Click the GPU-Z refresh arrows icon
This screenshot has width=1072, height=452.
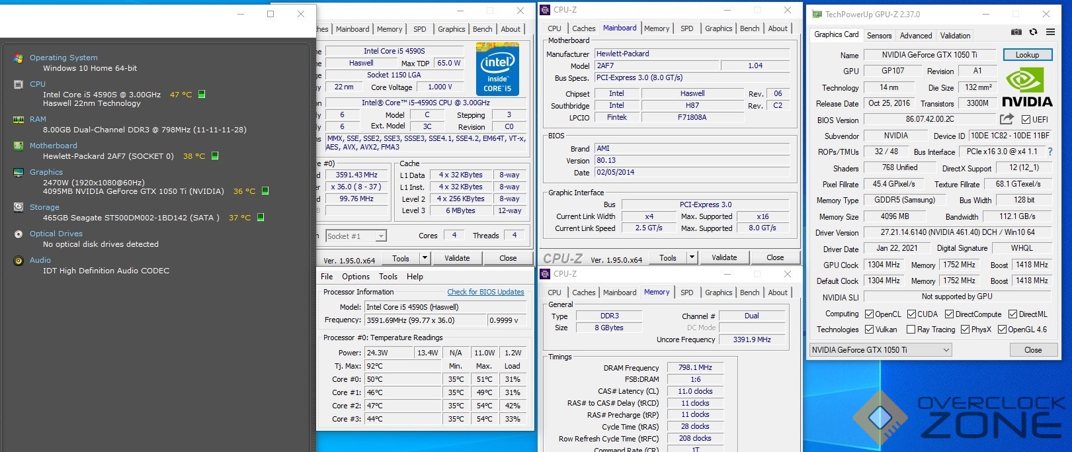[x=1033, y=32]
